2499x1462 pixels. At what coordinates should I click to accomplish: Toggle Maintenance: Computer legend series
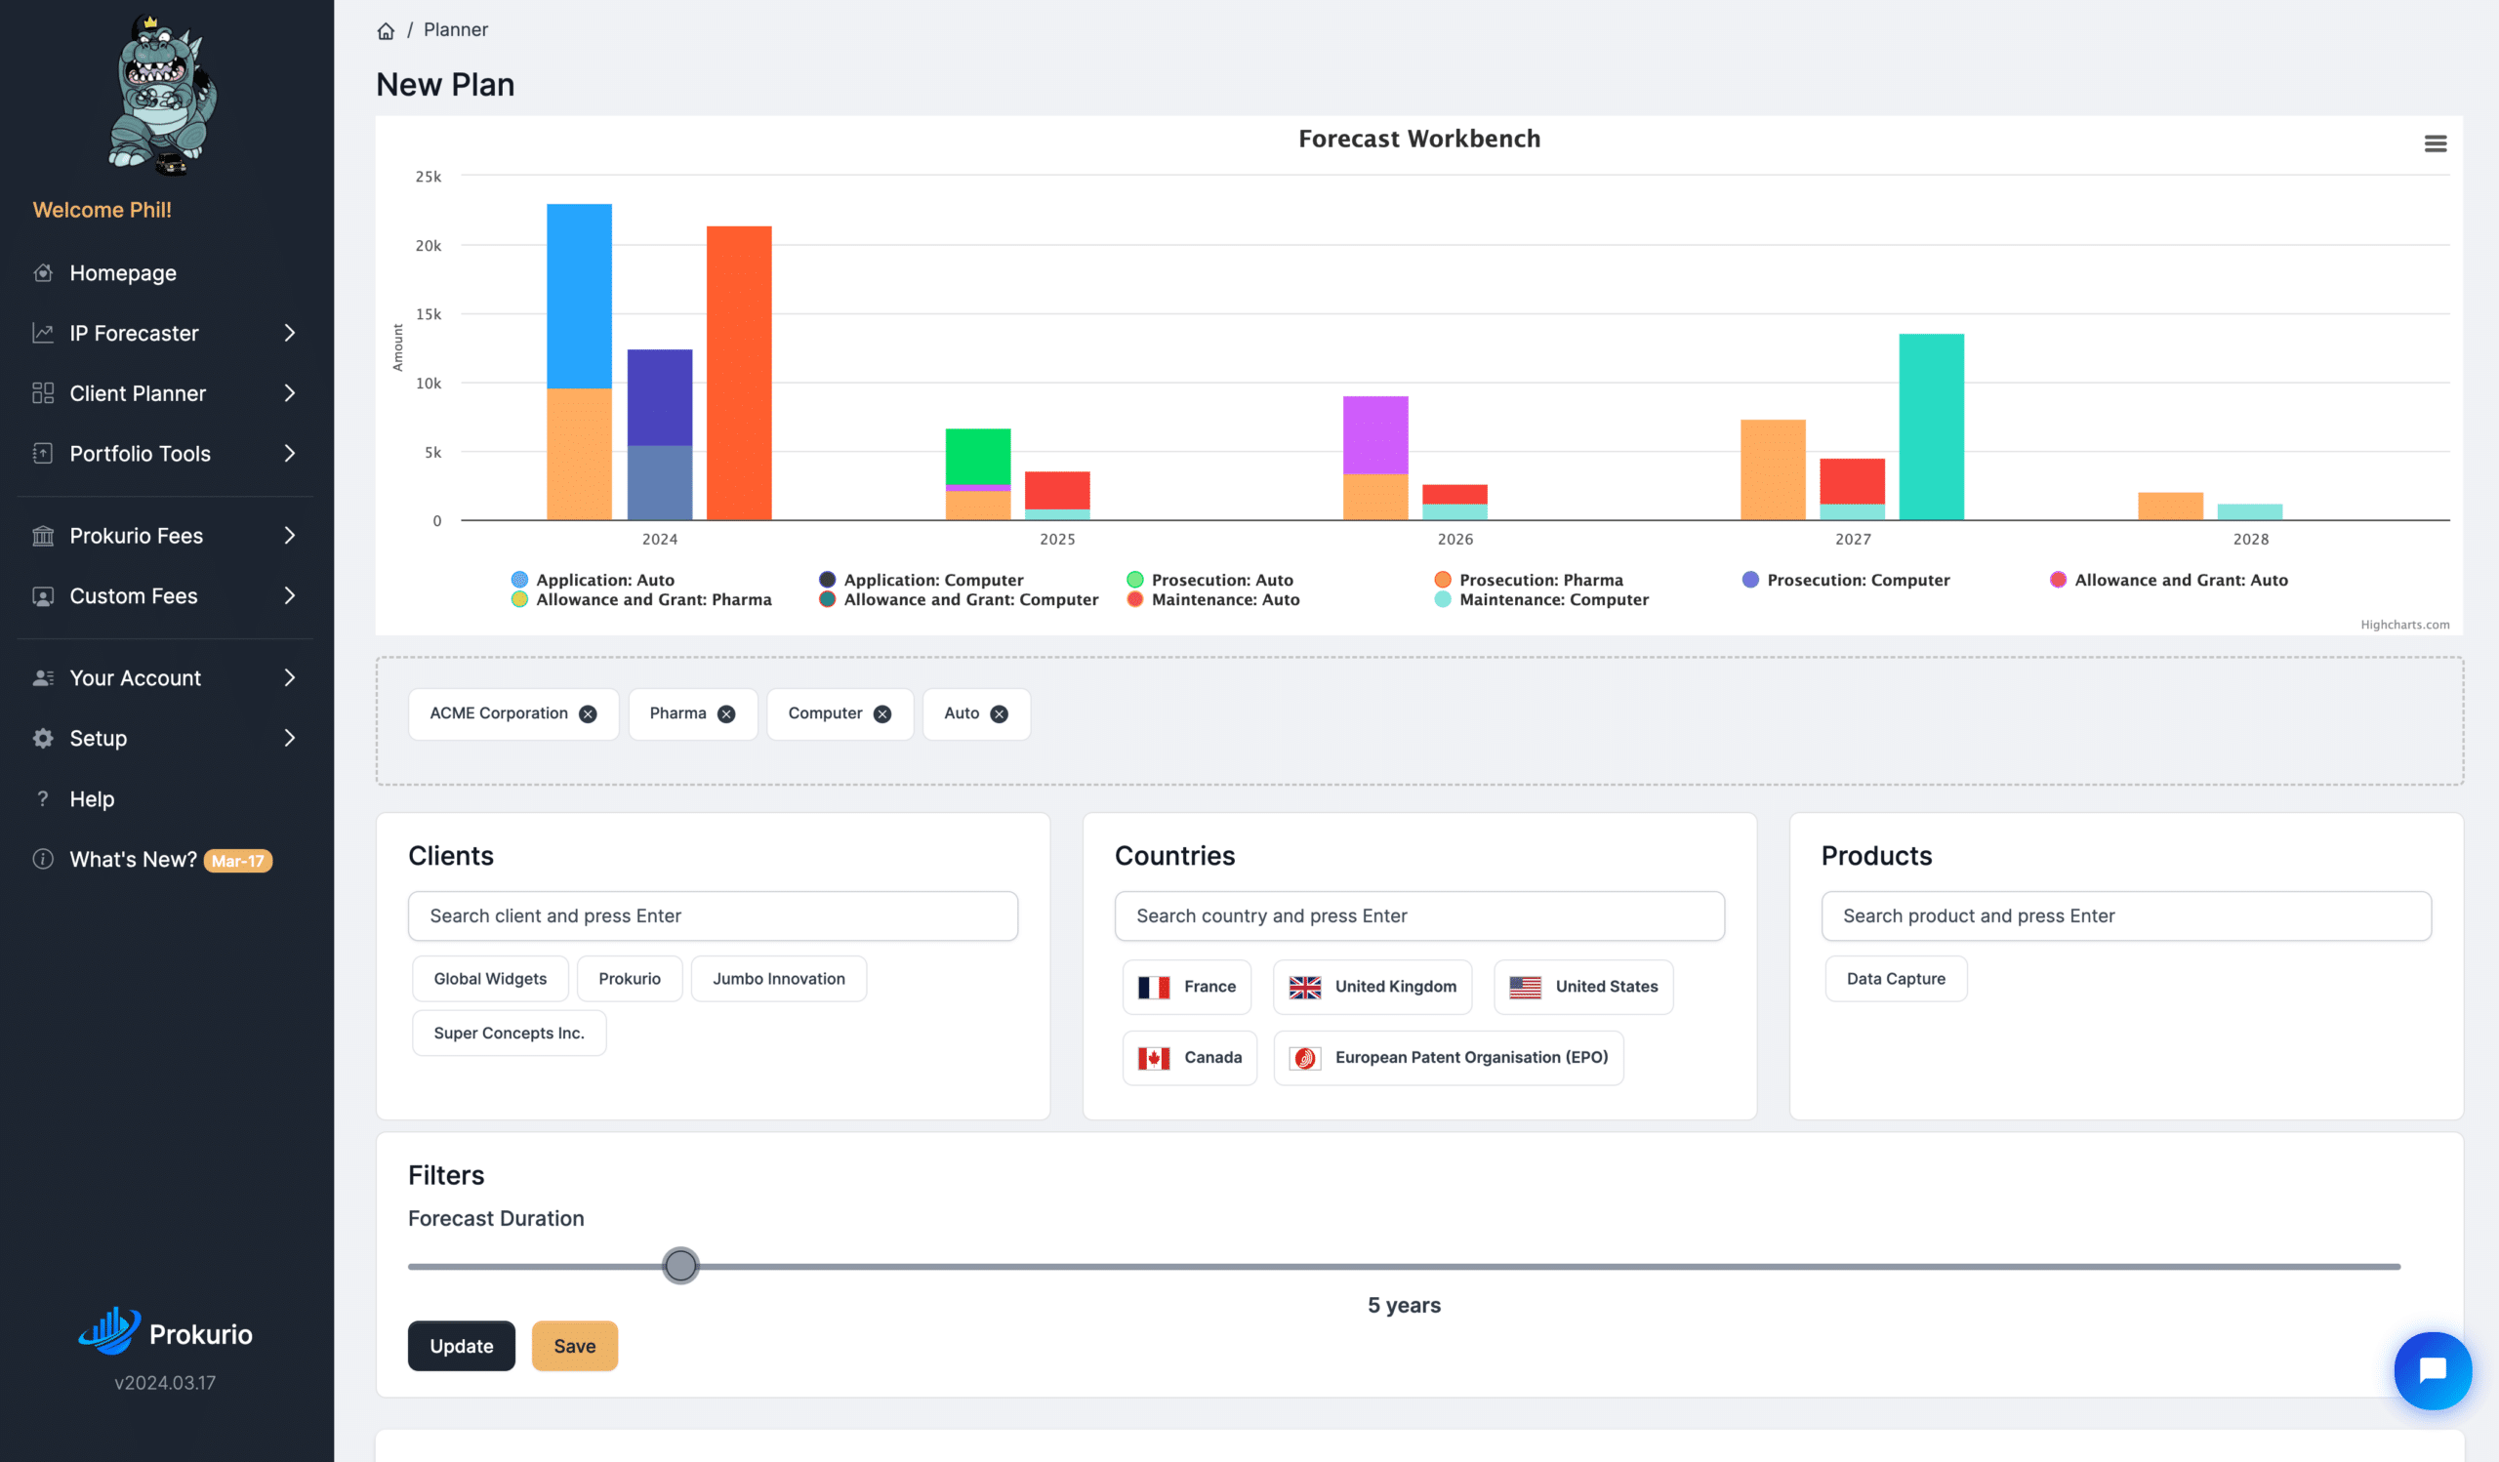1542,599
